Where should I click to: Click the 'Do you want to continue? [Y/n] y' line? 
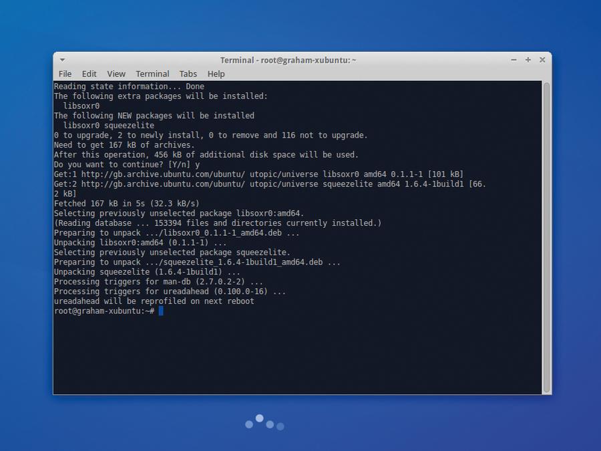point(127,164)
